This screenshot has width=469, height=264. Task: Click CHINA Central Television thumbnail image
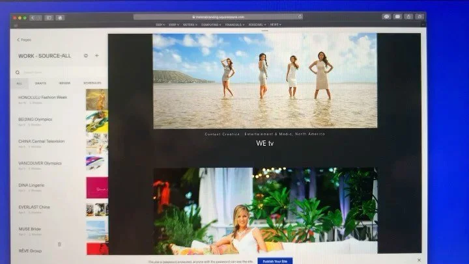click(x=97, y=144)
